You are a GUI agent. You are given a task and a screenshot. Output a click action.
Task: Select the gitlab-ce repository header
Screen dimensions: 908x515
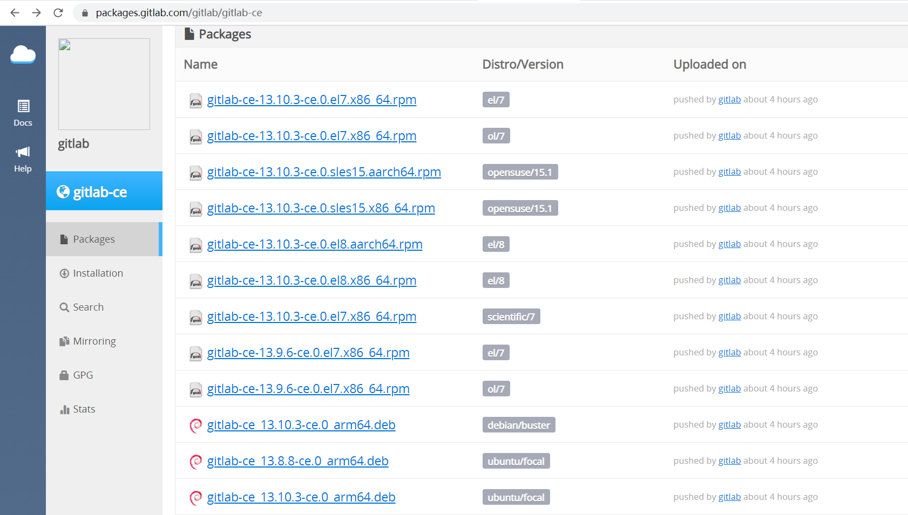click(x=104, y=191)
